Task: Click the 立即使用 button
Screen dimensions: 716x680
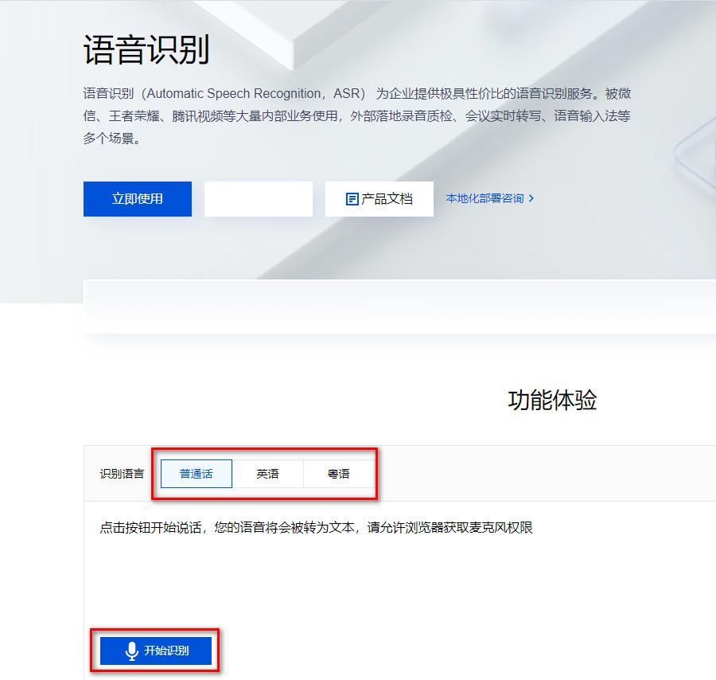Action: coord(138,199)
